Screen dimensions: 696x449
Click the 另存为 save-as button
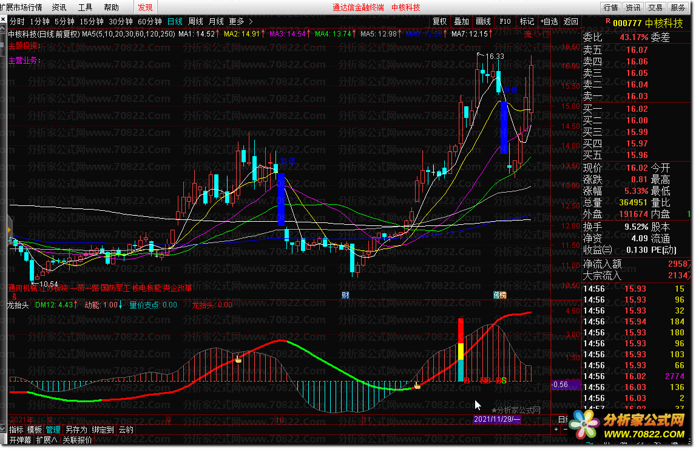[76, 430]
